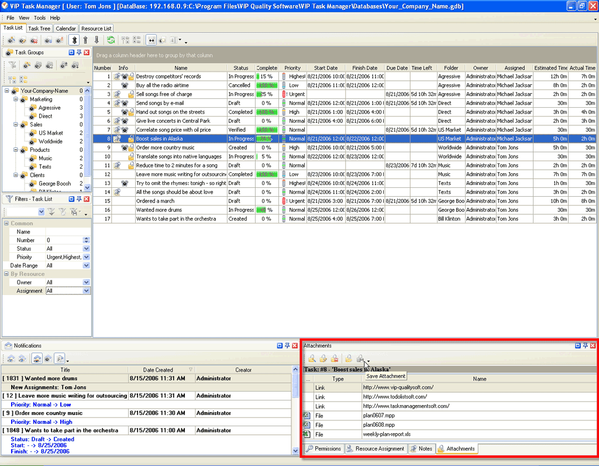
Task: Open the Status filter dropdown
Action: 87,249
